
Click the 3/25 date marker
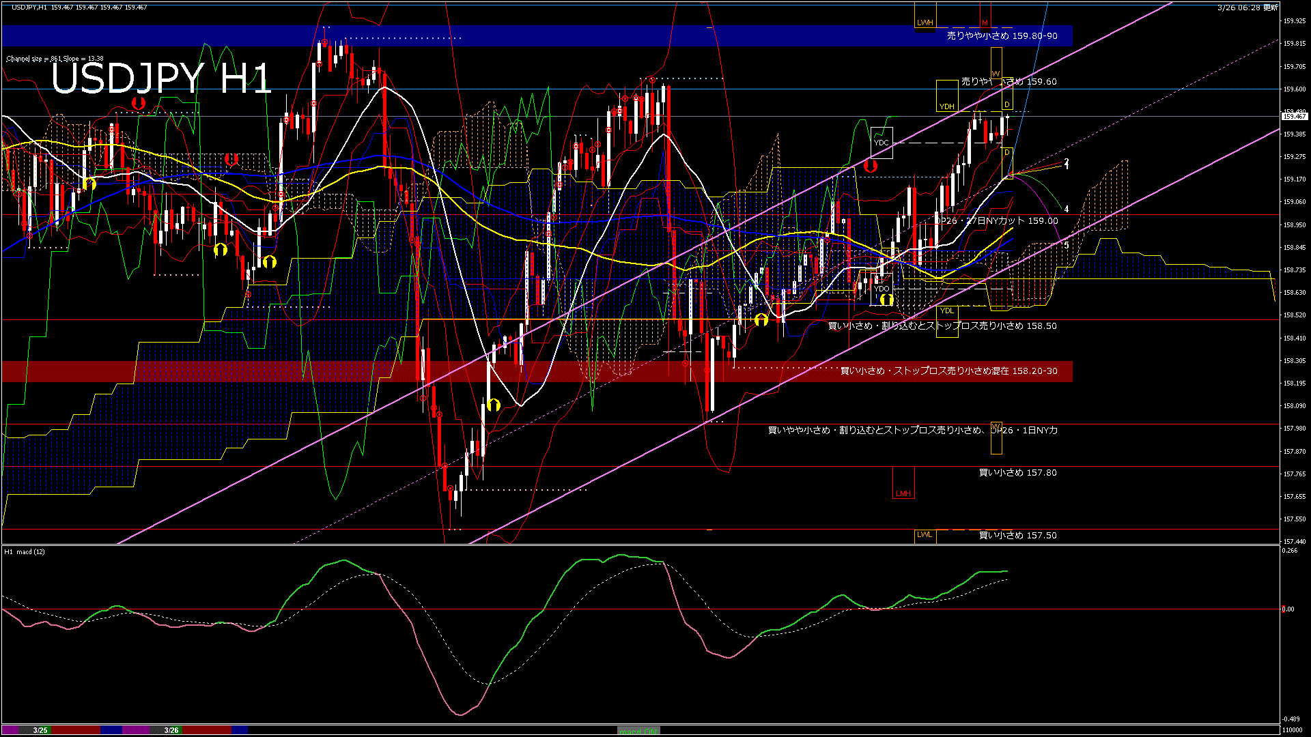coord(40,730)
